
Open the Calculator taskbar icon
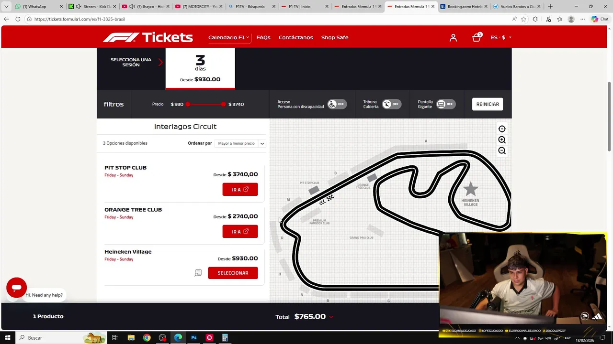(225, 338)
